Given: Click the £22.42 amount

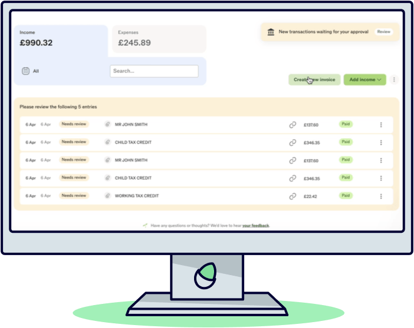Looking at the screenshot, I should click(x=310, y=196).
